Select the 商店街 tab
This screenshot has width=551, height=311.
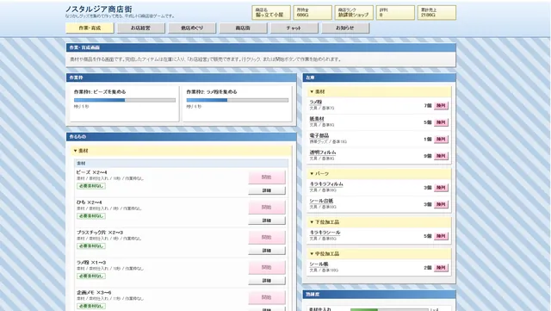(x=243, y=28)
